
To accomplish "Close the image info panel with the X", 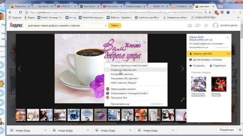I will (x=228, y=37).
